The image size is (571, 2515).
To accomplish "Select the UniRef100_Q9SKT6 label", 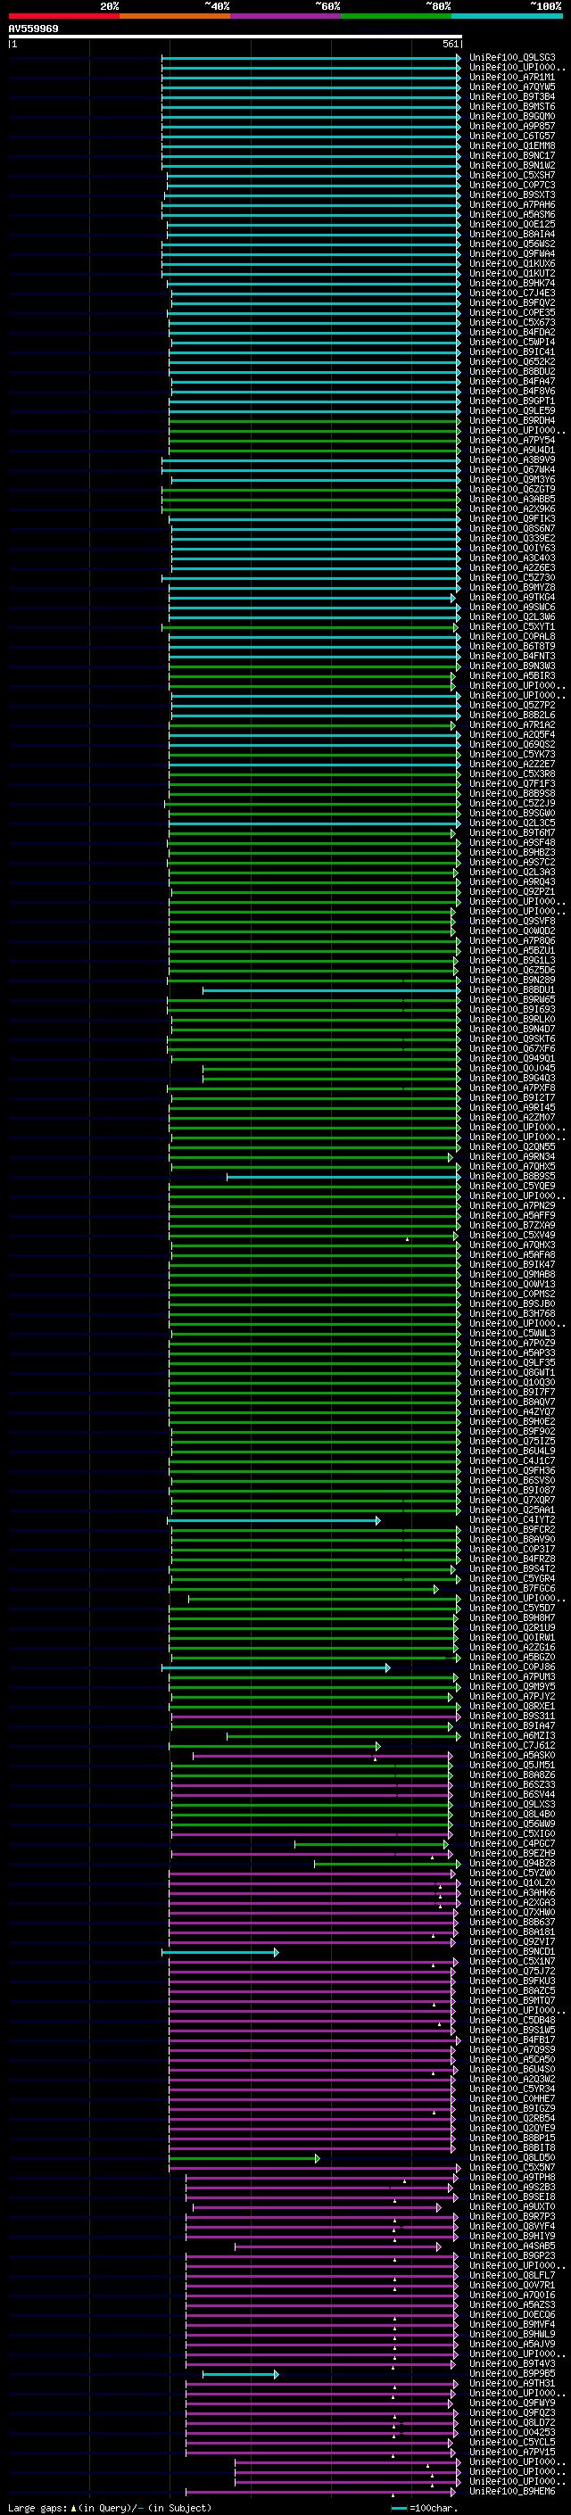I will tap(512, 1038).
